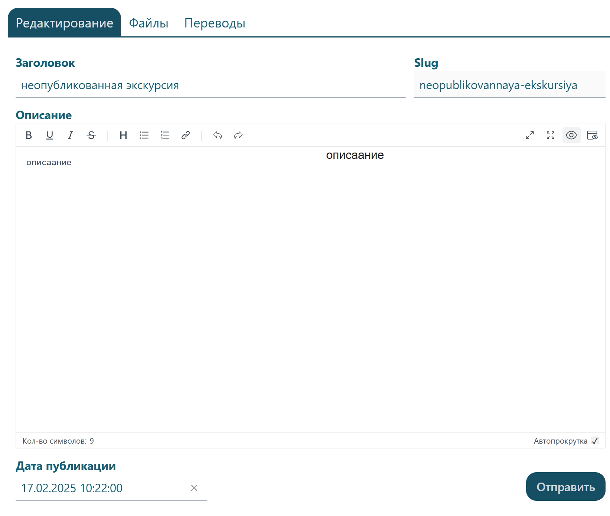Viewport: 610px width, 516px height.
Task: Uncheck the Автопрокрутка checkbox
Action: 595,441
